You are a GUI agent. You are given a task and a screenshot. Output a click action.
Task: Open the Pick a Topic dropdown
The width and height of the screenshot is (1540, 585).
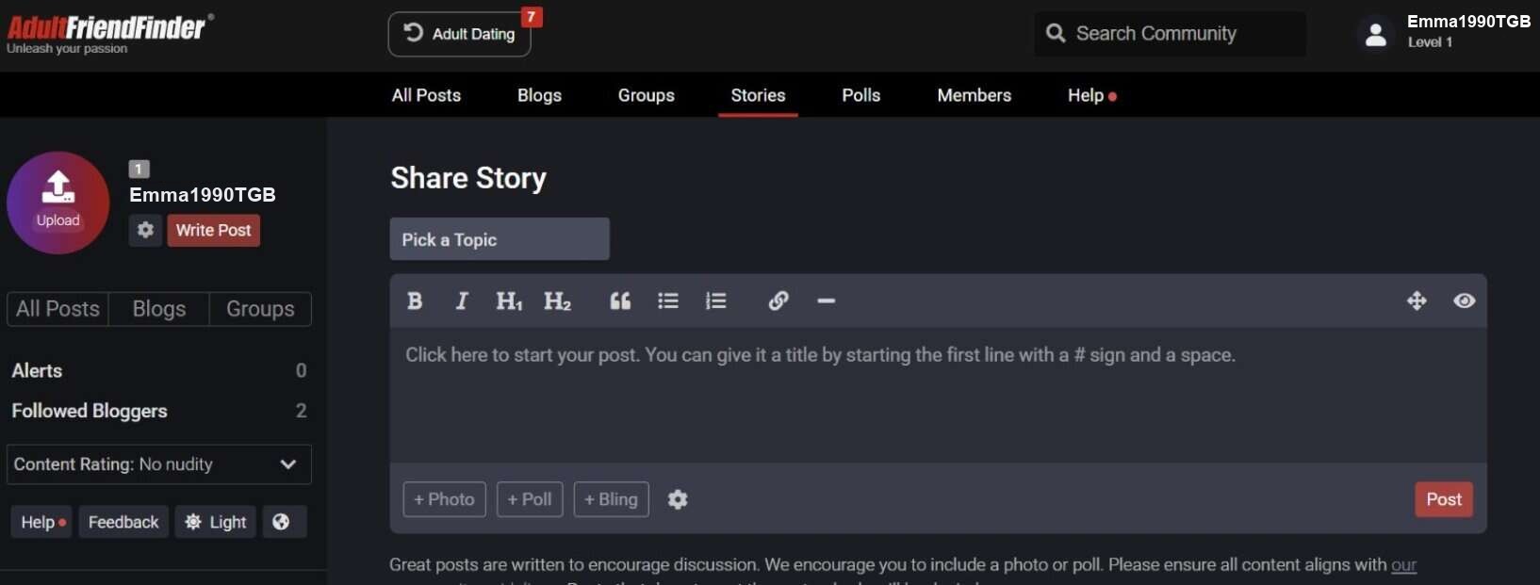(x=500, y=239)
